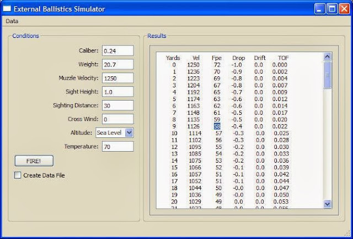The width and height of the screenshot is (353, 239).
Task: Select the Sea Level combo box
Action: (x=115, y=132)
